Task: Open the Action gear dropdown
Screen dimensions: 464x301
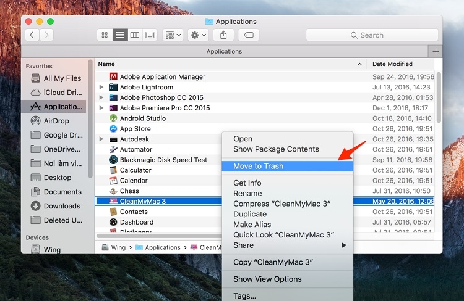Action: pyautogui.click(x=198, y=35)
